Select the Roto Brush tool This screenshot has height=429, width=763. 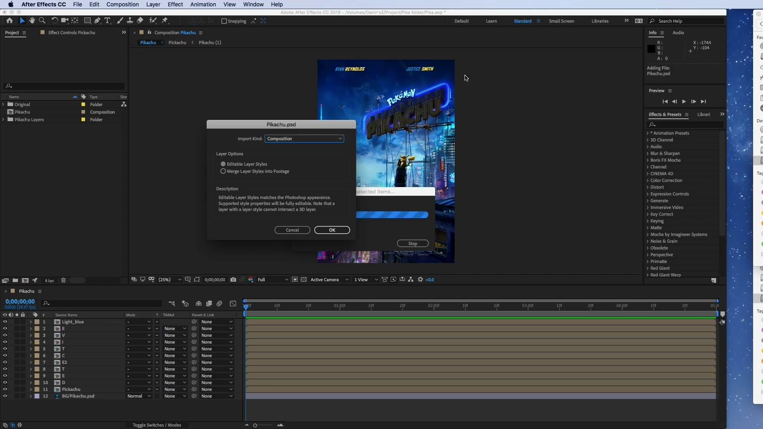tap(153, 21)
